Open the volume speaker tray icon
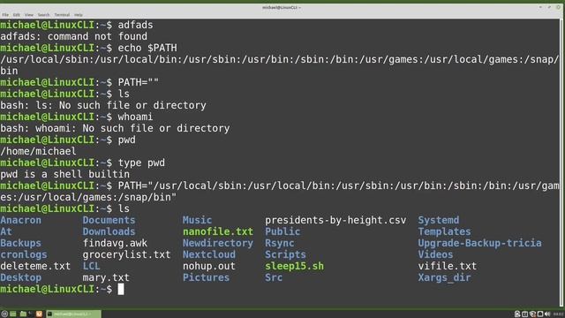This screenshot has height=318, width=565. click(547, 314)
